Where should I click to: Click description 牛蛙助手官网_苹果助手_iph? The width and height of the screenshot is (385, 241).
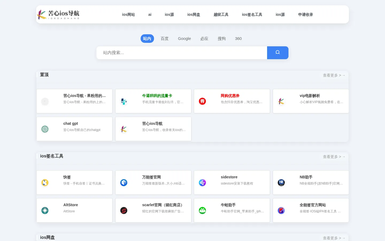pos(242,211)
